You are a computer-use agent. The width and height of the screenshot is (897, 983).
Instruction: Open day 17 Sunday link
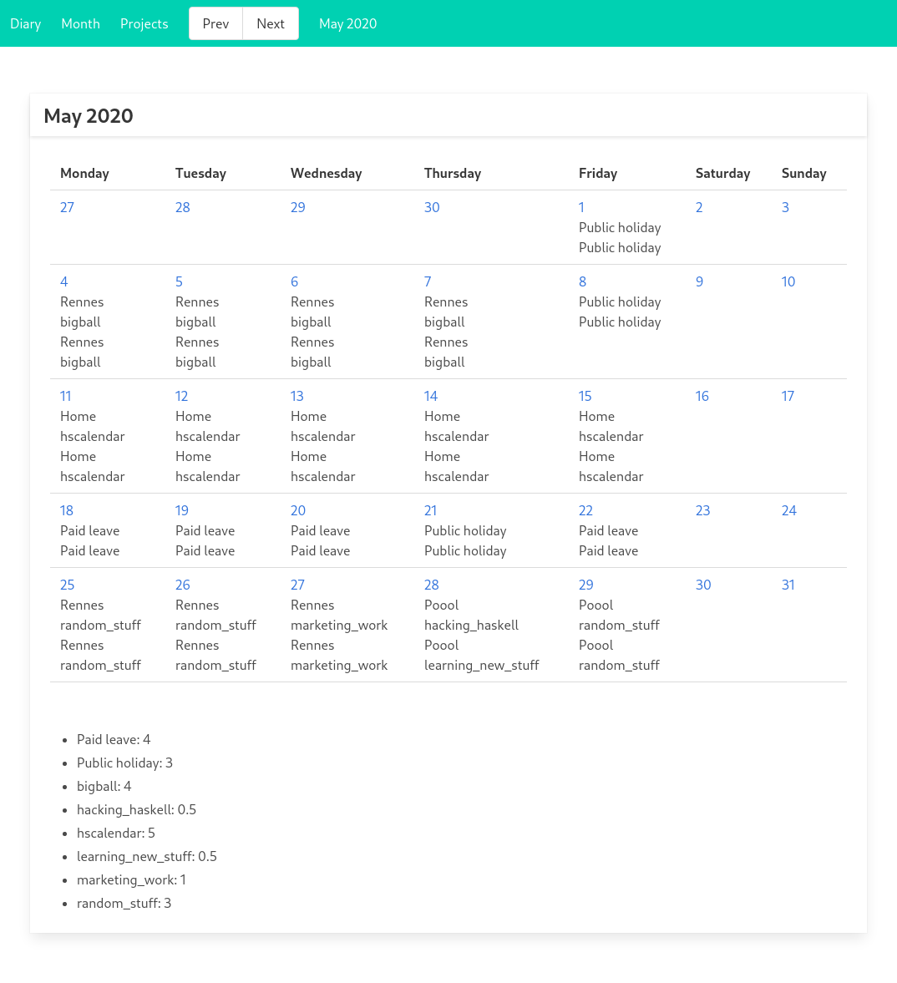[788, 396]
